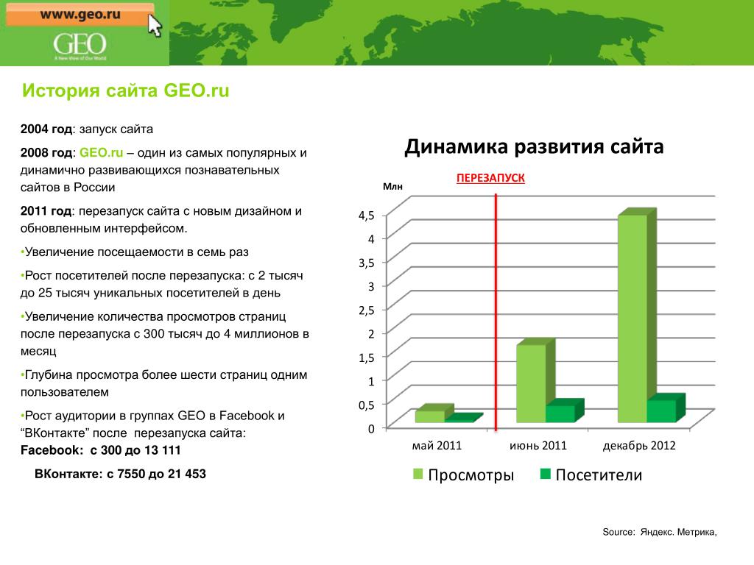This screenshot has height=565, width=754.
Task: Click the 'Просмотры' legend label
Action: [x=471, y=475]
